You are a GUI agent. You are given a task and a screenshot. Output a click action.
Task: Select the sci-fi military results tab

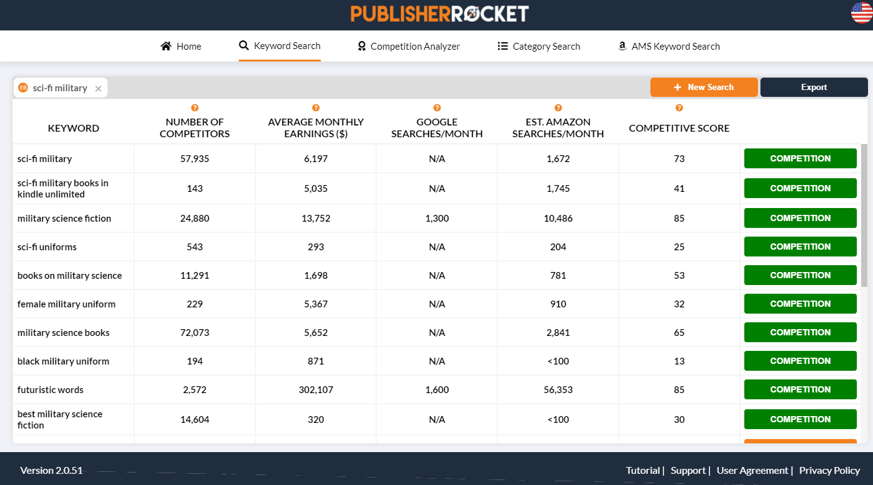[60, 88]
